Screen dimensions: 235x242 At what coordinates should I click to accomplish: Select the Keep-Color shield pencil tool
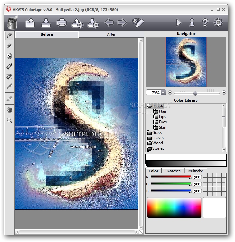pyautogui.click(x=9, y=56)
